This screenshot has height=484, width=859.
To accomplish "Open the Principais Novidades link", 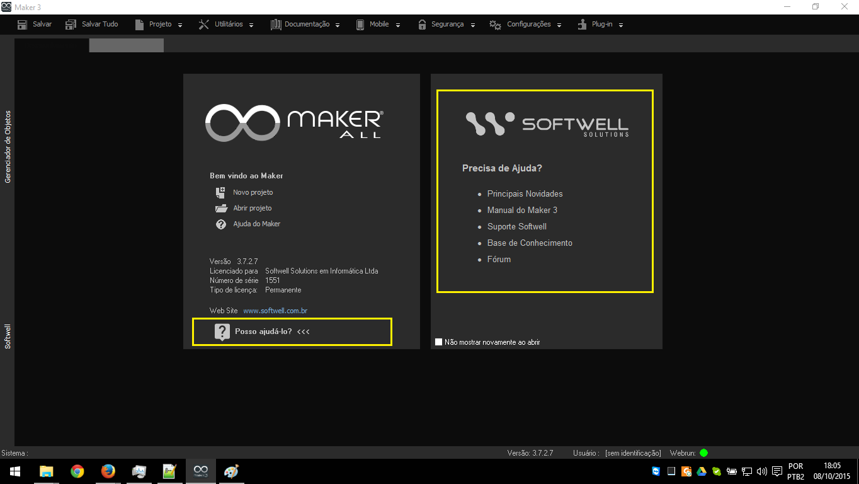I will [x=525, y=194].
